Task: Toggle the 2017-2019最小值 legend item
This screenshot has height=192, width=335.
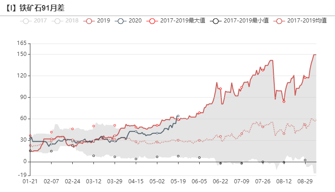Action: click(239, 21)
